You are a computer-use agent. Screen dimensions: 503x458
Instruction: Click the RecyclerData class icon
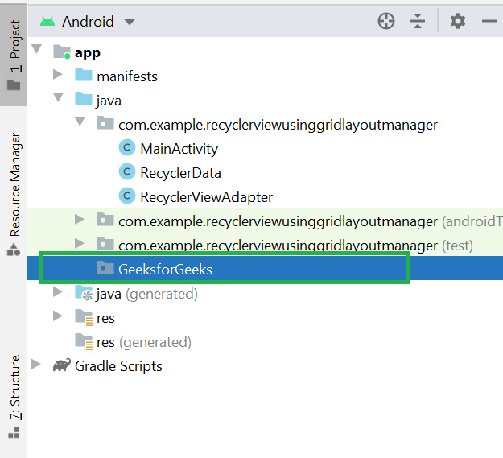126,172
